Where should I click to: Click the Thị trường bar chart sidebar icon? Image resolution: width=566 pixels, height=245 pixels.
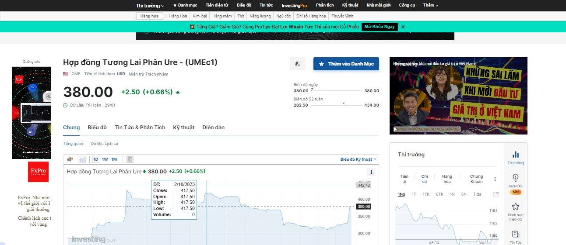[515, 155]
